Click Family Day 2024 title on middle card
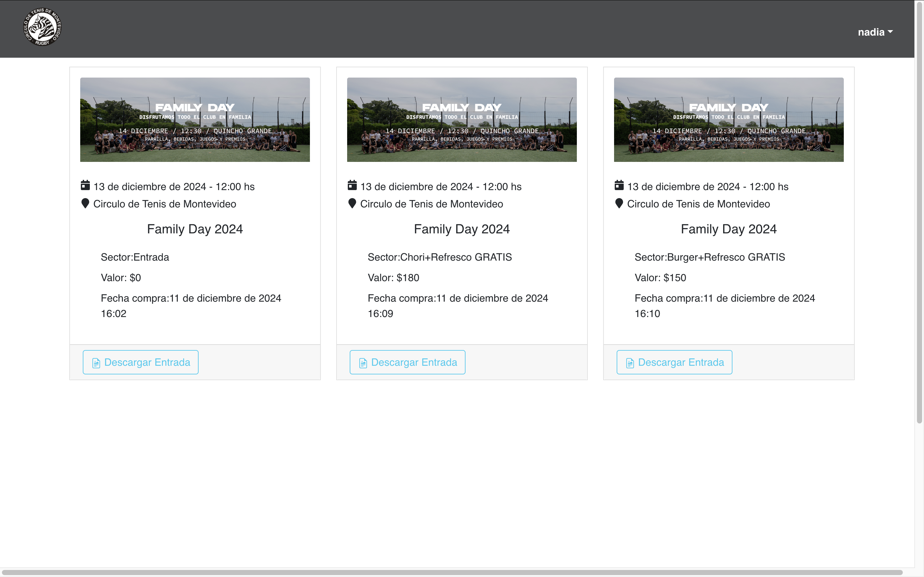This screenshot has width=924, height=577. [x=462, y=229]
